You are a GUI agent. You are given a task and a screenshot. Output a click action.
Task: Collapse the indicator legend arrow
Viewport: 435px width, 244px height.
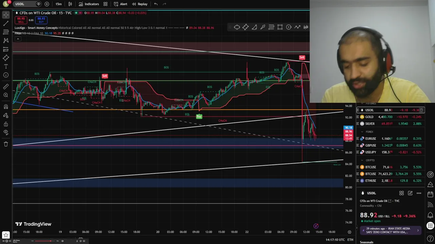pyautogui.click(x=18, y=39)
